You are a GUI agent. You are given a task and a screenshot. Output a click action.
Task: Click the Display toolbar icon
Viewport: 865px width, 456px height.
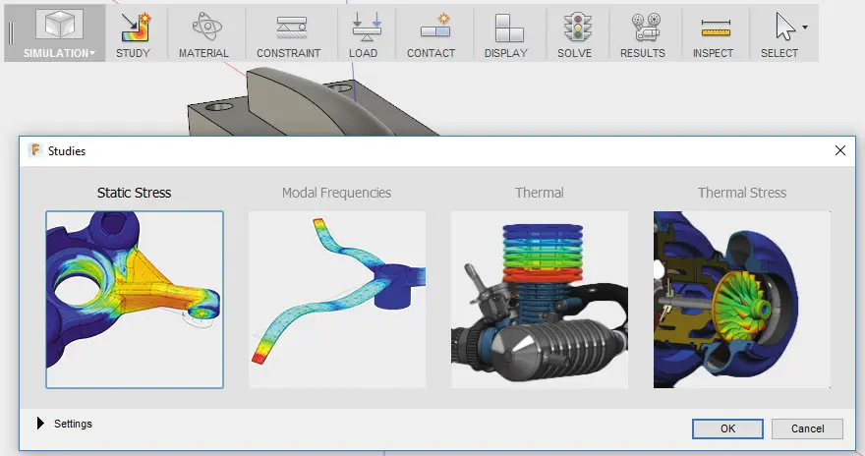506,28
